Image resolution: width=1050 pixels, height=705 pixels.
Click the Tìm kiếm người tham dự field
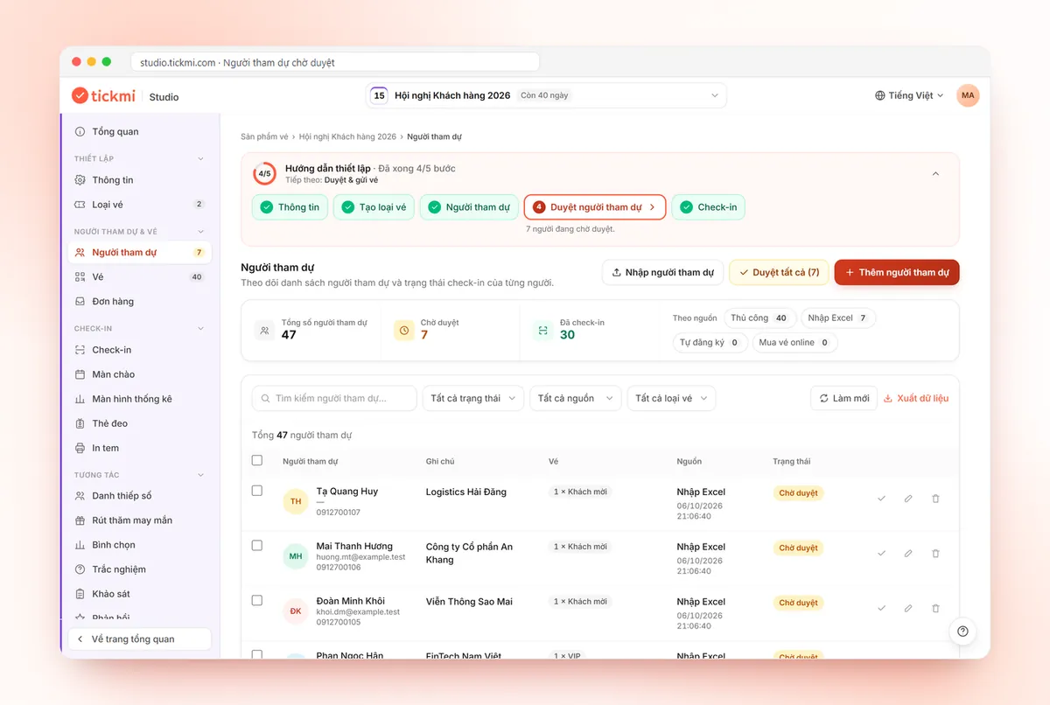click(x=334, y=398)
